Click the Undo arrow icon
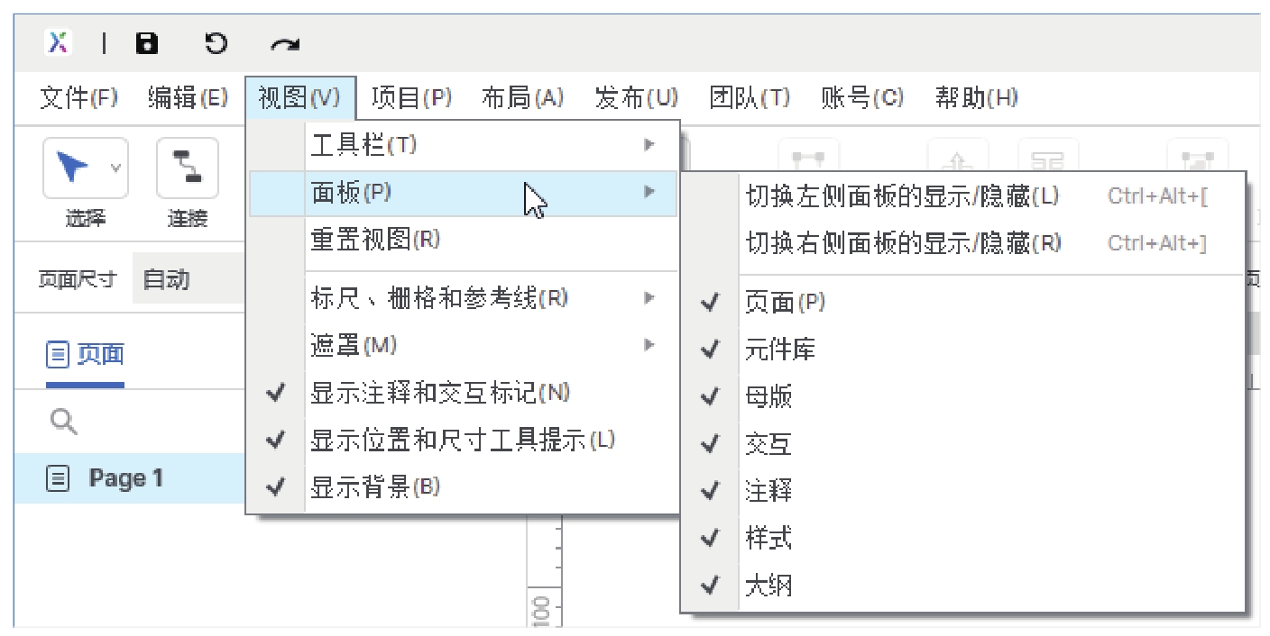Viewport: 1270px width, 636px height. pyautogui.click(x=216, y=43)
